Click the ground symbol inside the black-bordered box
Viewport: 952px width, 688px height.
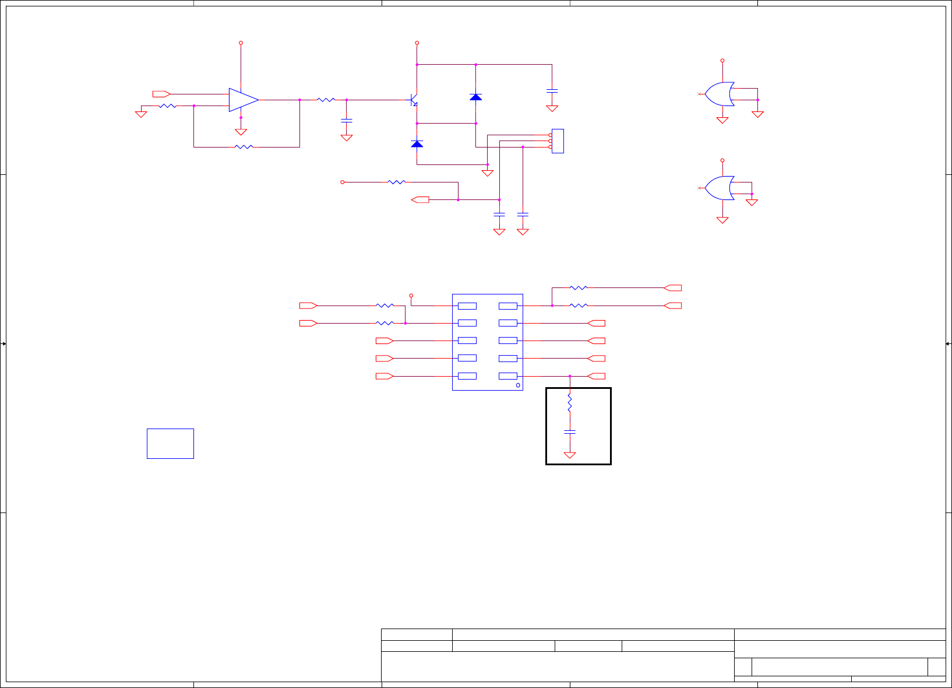[x=570, y=455]
